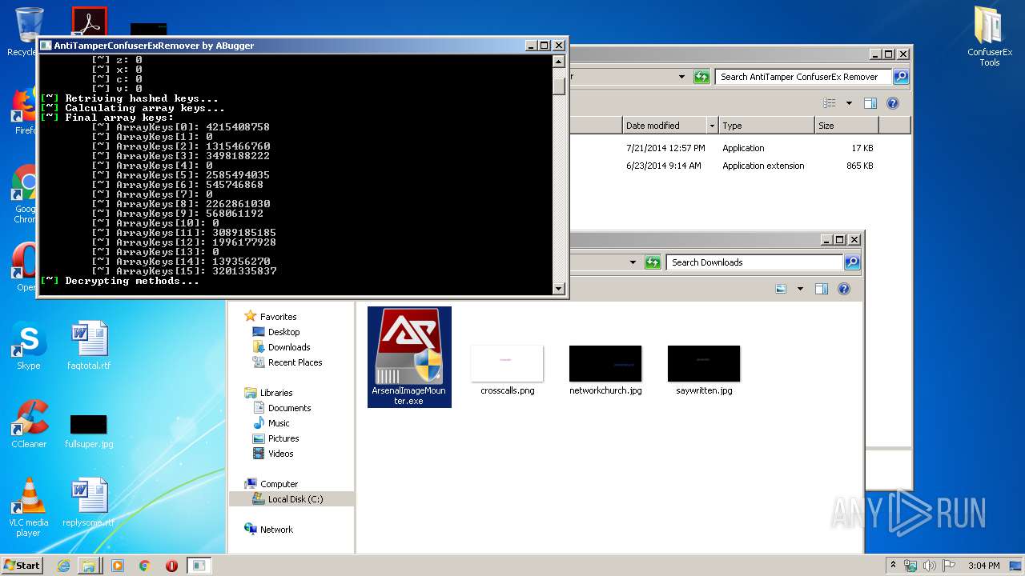The height and width of the screenshot is (576, 1025).
Task: Select Computer in the navigation pane
Action: [x=279, y=484]
